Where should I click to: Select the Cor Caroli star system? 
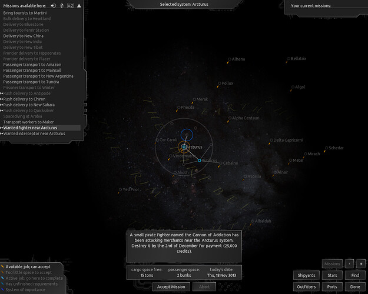tap(157, 140)
